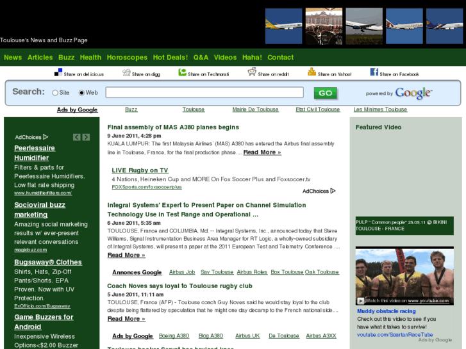Open the Socioviral buzz marketing sidebar ad
Image resolution: width=466 pixels, height=349 pixels.
tap(40, 209)
